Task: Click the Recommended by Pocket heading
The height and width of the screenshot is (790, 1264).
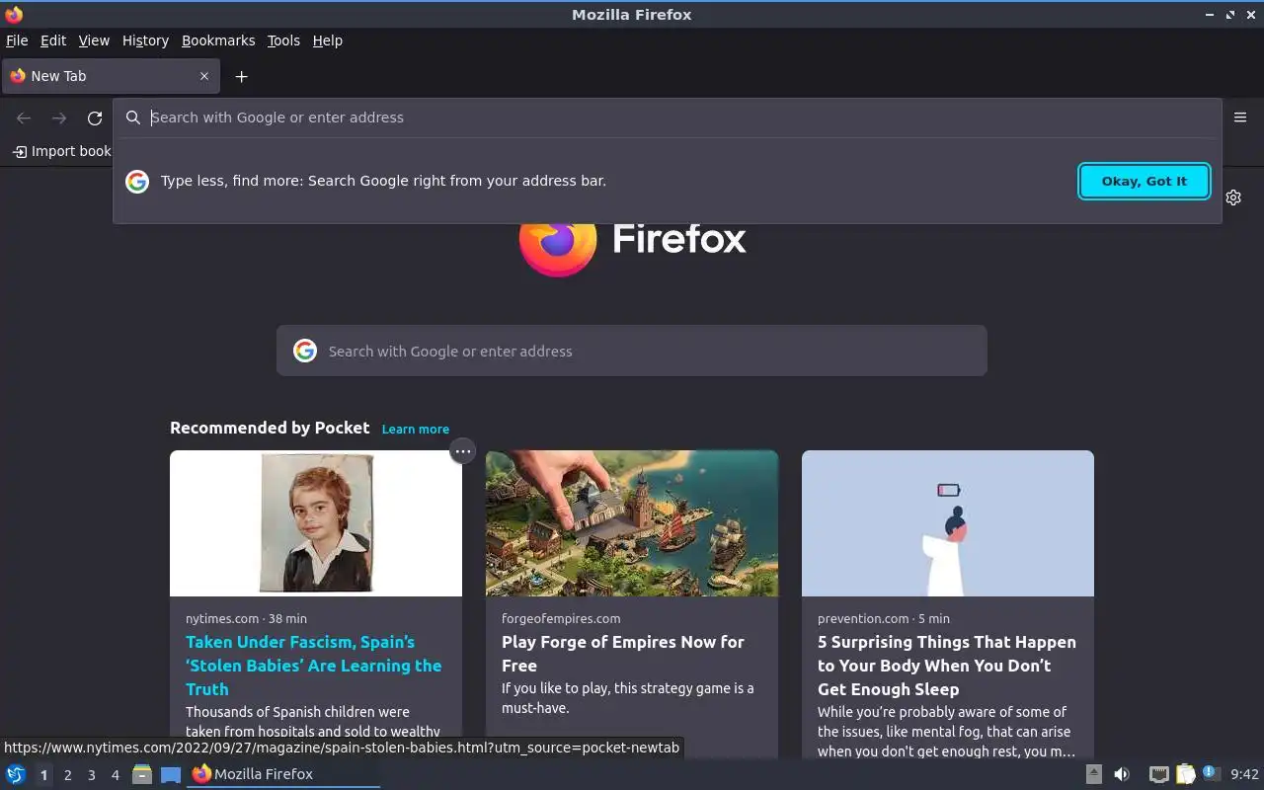Action: click(x=270, y=428)
